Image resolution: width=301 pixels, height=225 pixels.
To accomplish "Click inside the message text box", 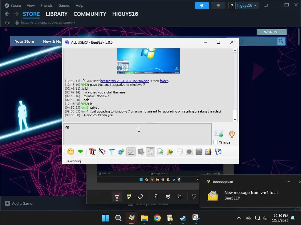I will point(138,134).
